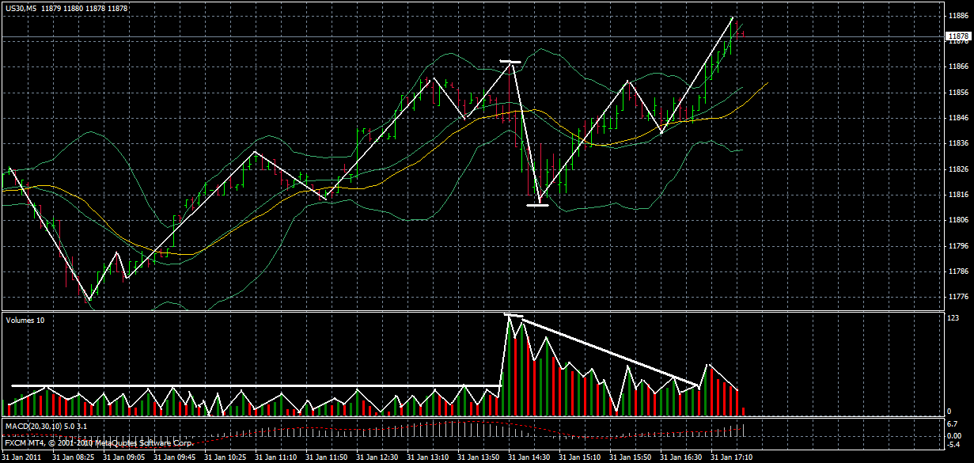
Task: Click the short horizontal support line near 11810
Action: [x=538, y=204]
